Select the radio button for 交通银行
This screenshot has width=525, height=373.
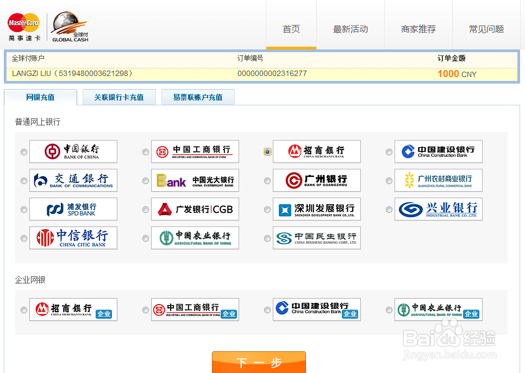24,181
